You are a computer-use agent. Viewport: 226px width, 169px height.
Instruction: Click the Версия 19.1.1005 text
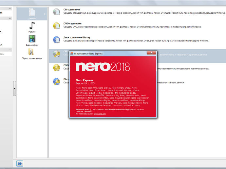tap(85, 83)
